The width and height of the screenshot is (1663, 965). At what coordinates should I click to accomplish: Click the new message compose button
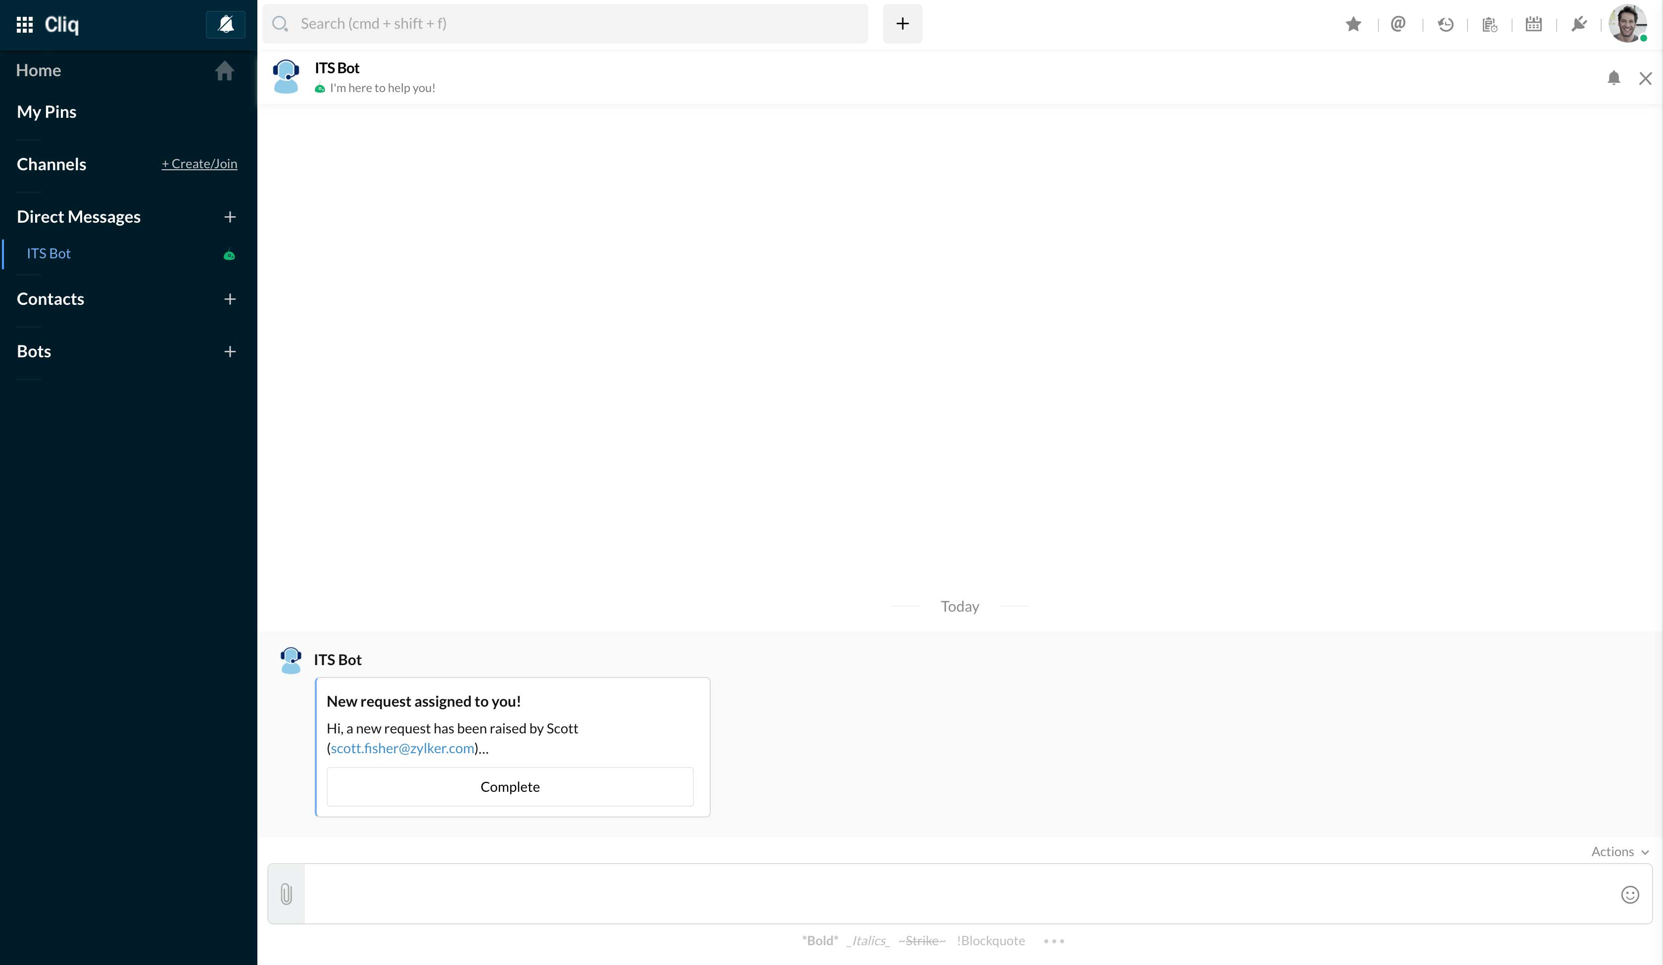coord(903,23)
